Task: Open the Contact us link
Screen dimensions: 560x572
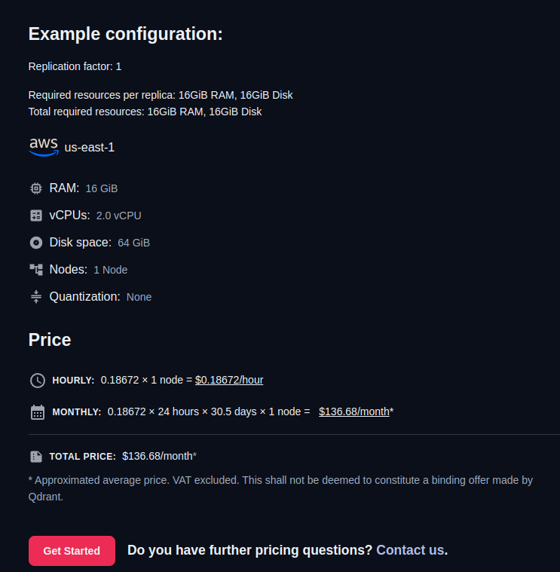Action: (410, 550)
